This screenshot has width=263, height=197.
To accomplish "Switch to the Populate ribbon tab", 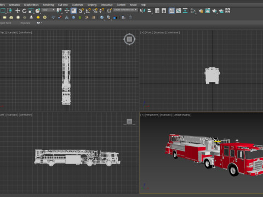I will [x=25, y=23].
